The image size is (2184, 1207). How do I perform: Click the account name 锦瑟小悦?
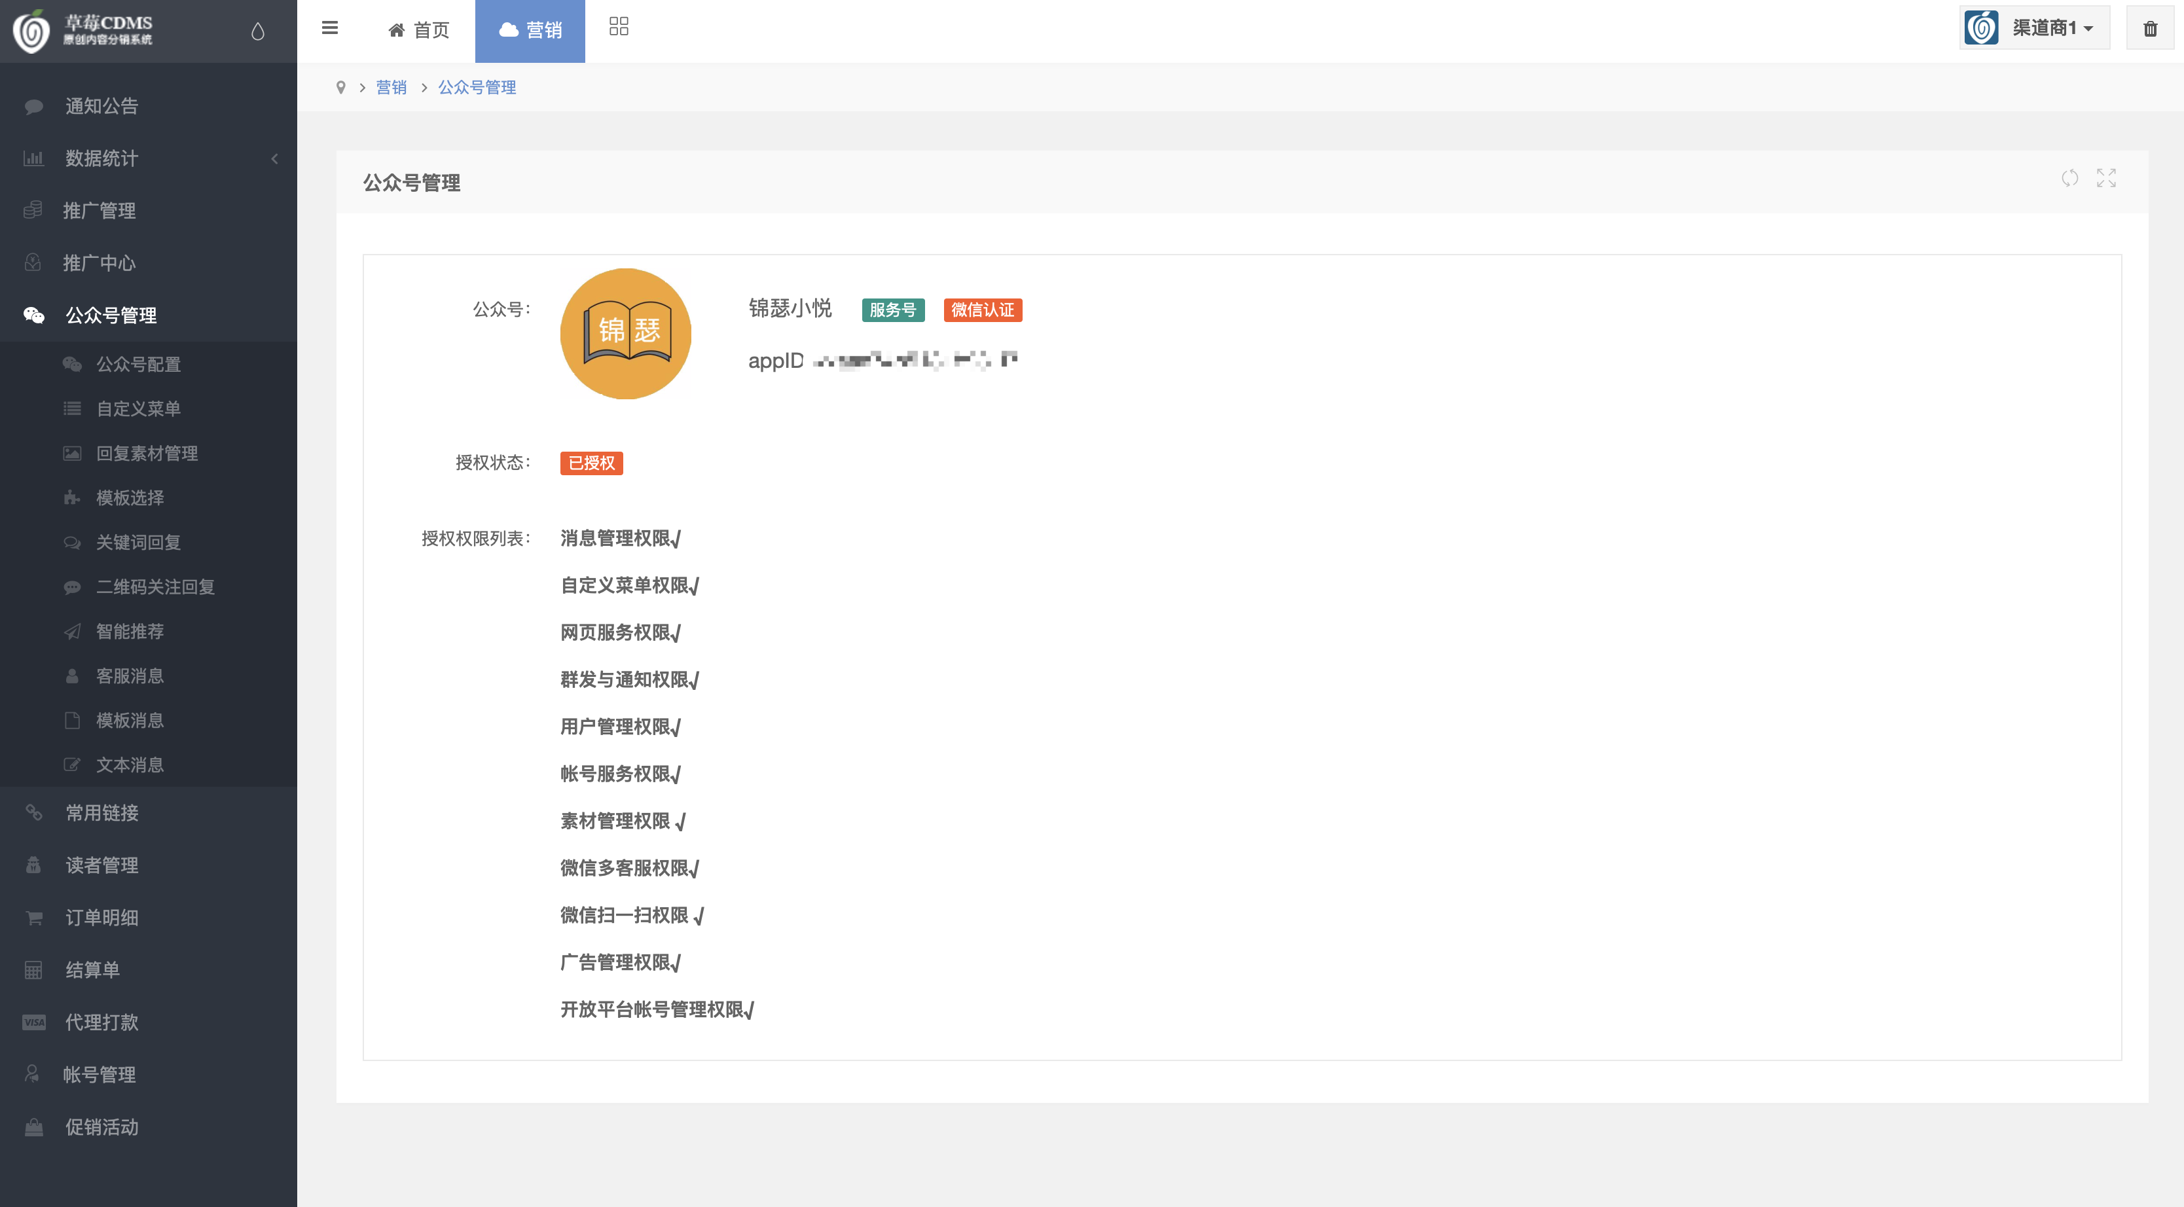pos(790,308)
